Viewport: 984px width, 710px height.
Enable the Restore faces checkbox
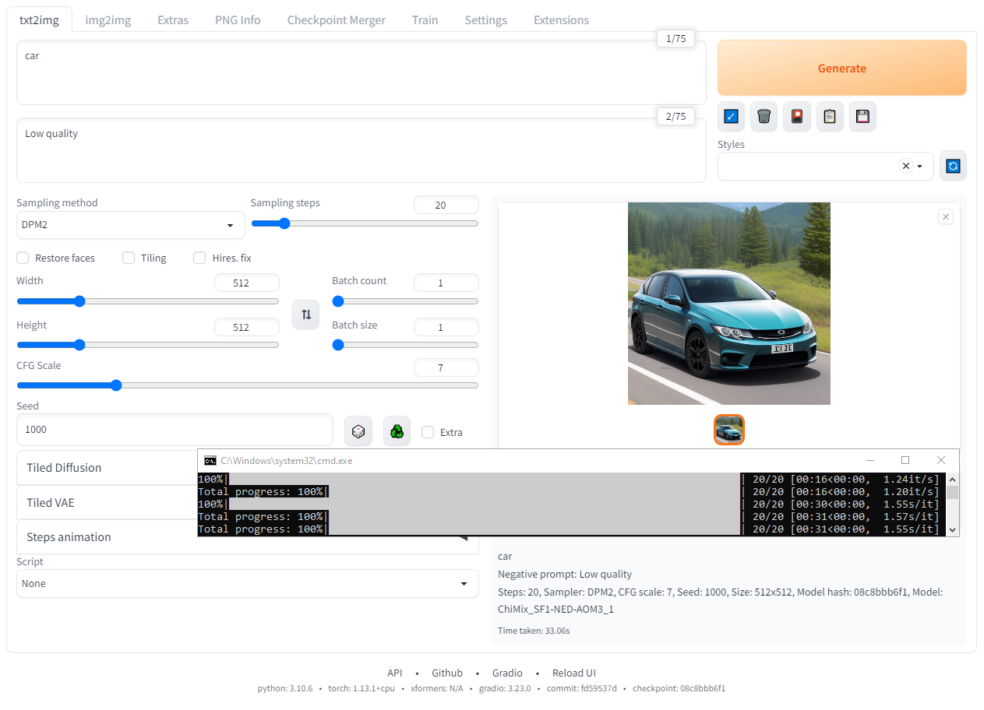[x=23, y=258]
